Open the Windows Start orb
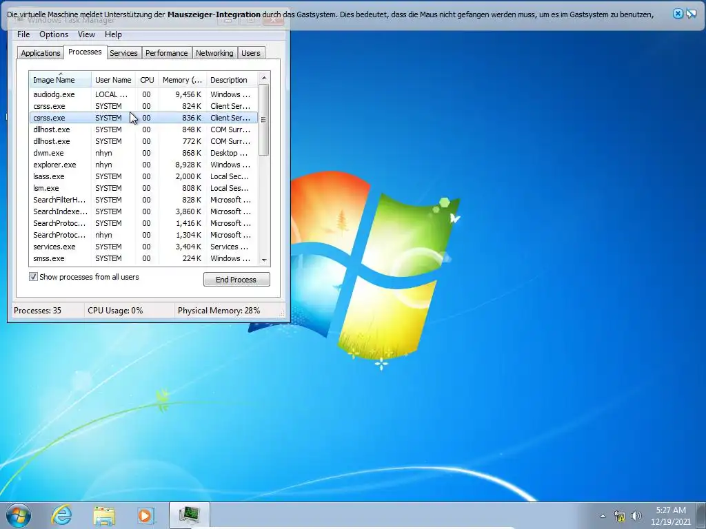The image size is (706, 529). [19, 515]
